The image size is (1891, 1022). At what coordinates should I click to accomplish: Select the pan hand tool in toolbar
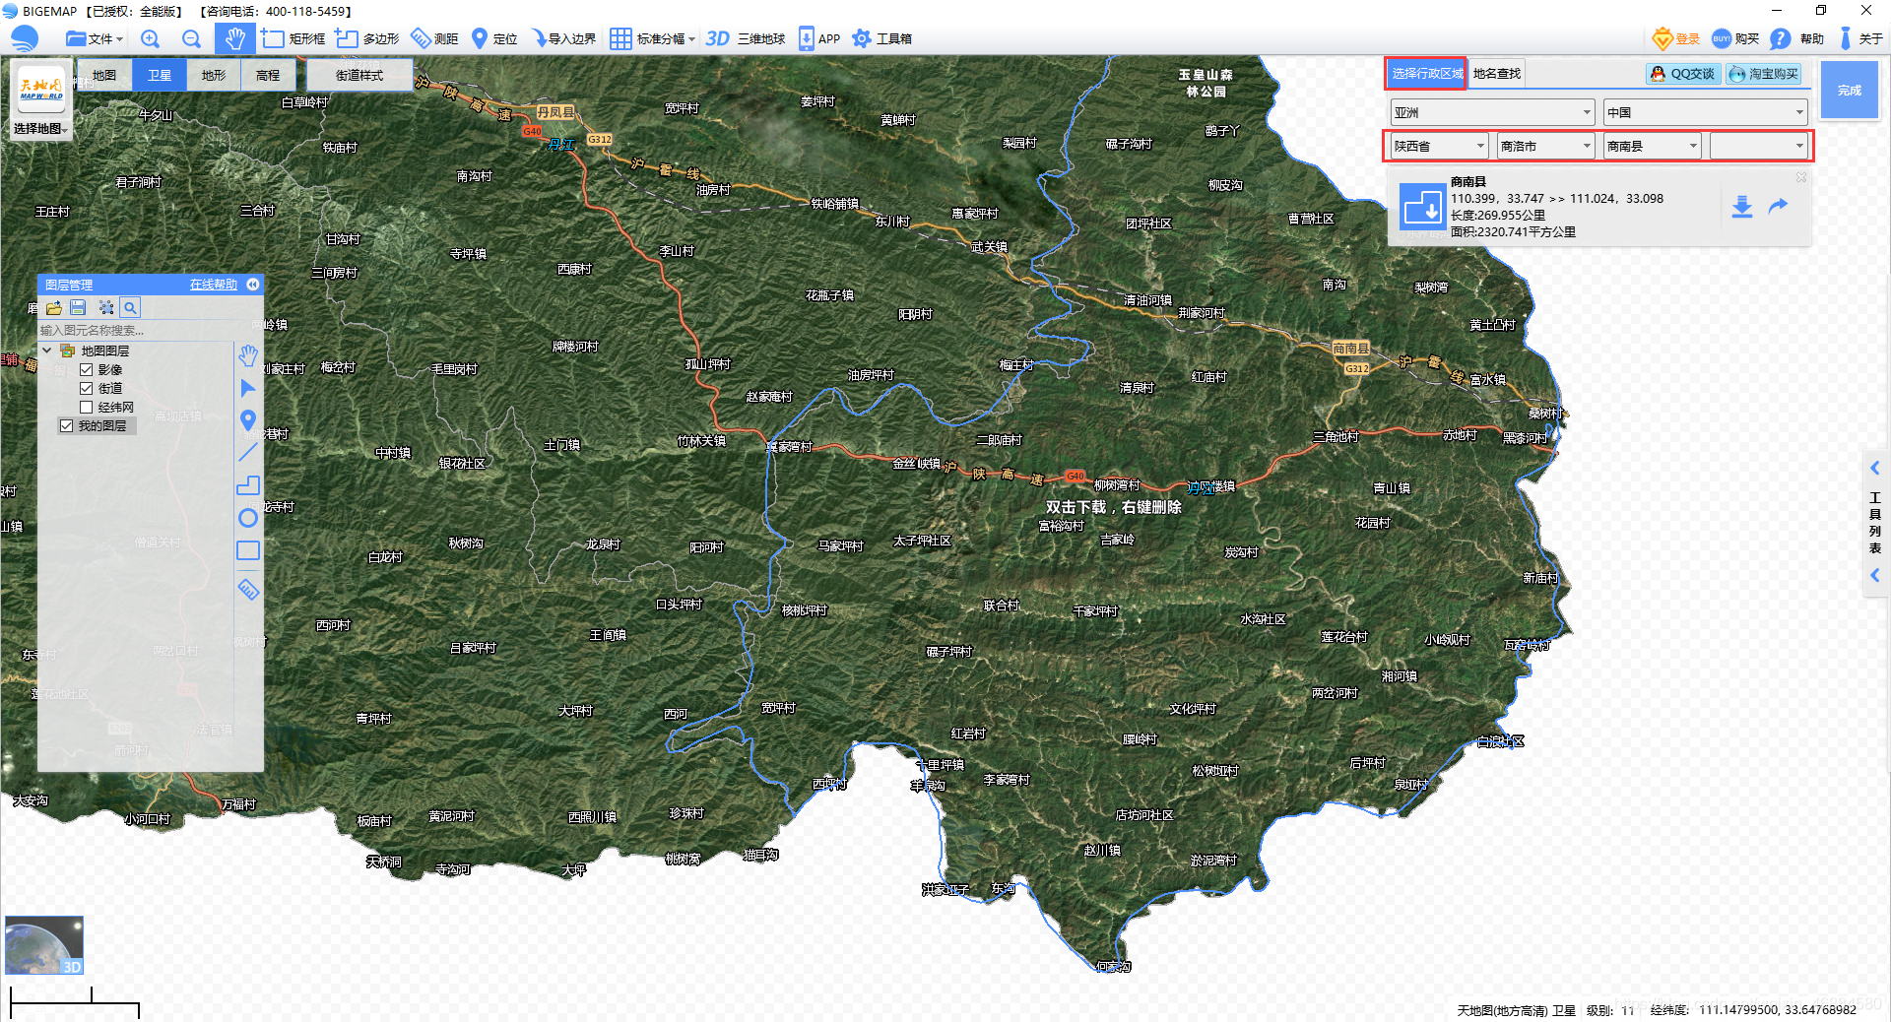click(x=234, y=38)
